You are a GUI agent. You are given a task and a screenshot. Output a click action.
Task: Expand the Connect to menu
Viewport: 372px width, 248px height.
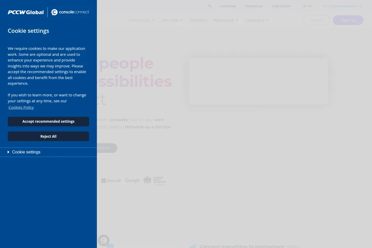click(142, 20)
